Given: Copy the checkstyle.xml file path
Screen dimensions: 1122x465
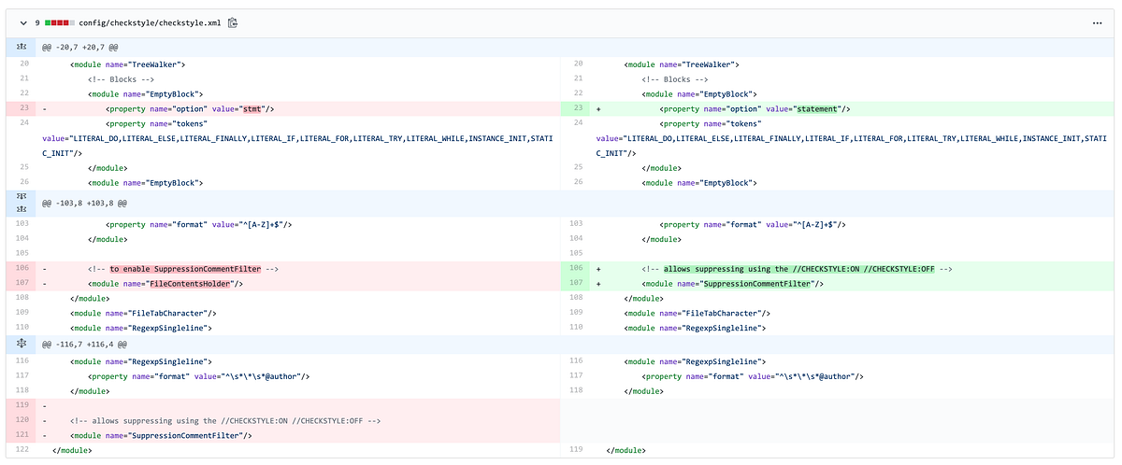Looking at the screenshot, I should click(232, 22).
